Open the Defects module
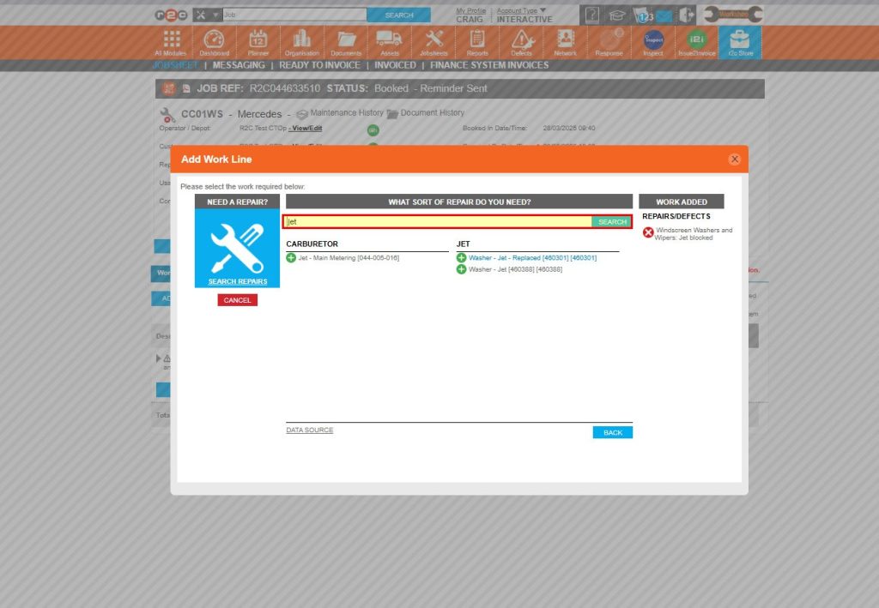Screen dimensions: 879x608 (522, 40)
